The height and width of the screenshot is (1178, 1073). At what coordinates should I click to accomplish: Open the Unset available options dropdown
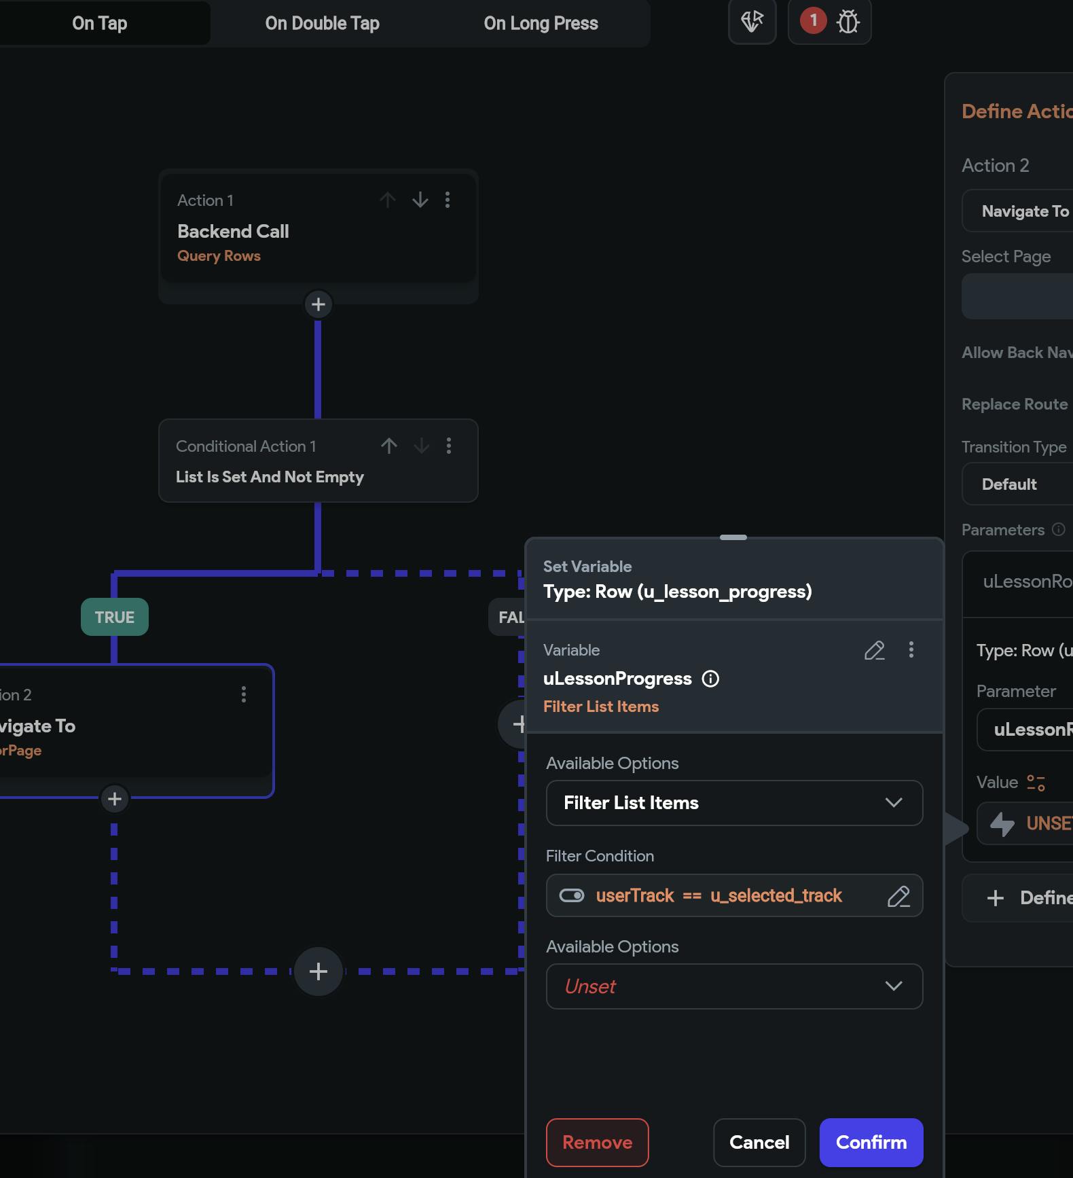(x=734, y=986)
